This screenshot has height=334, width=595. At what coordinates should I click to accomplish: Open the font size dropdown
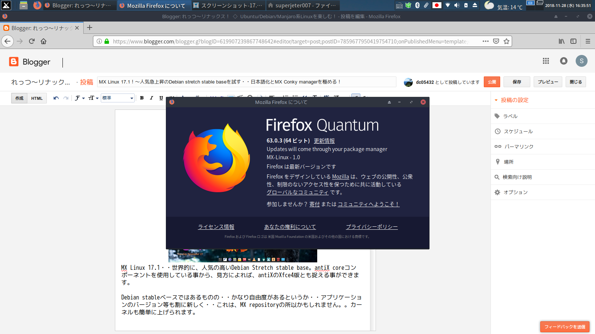click(93, 98)
